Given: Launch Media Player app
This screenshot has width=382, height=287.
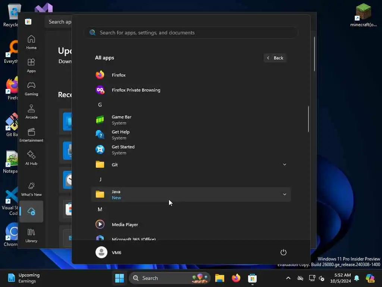Looking at the screenshot, I should 191,224.
